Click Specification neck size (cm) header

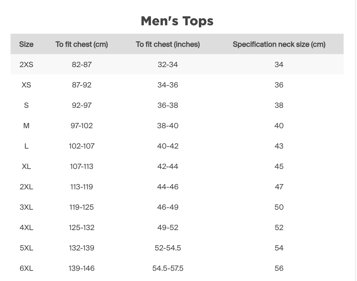279,44
